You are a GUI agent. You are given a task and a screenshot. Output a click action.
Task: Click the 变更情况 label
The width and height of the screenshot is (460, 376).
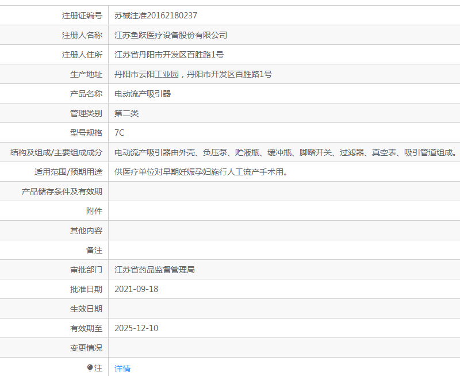(x=86, y=348)
